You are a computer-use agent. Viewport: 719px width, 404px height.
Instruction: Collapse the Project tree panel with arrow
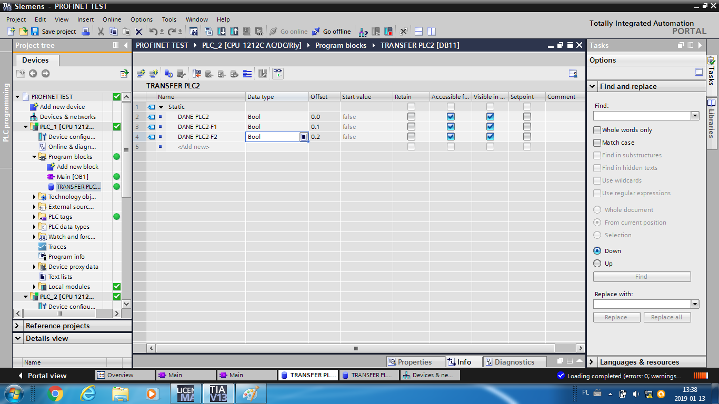(x=126, y=45)
